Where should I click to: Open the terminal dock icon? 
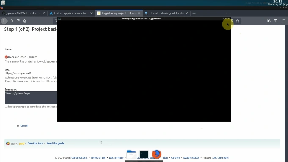144,154
